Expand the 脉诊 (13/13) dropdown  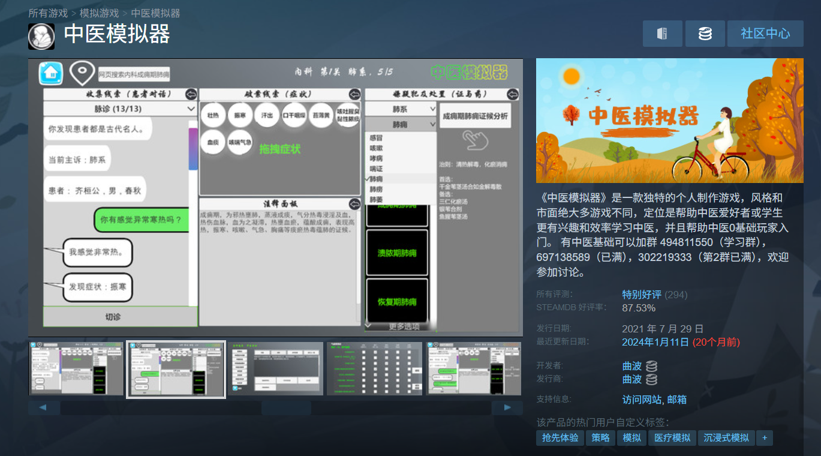click(x=121, y=109)
